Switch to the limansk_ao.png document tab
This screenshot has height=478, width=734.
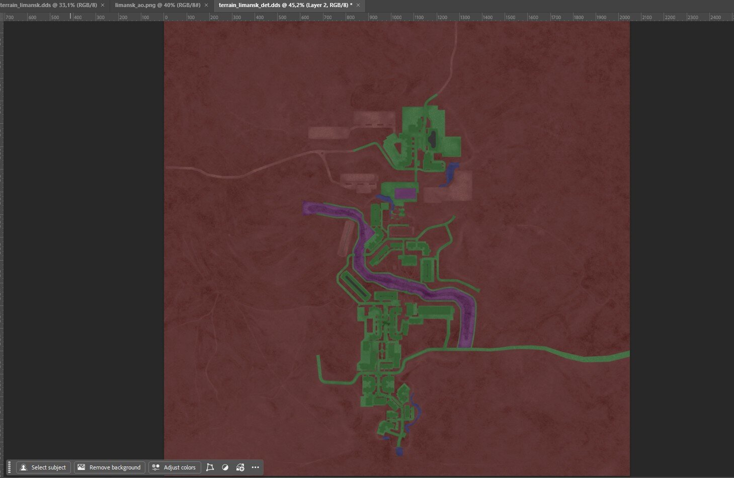157,5
